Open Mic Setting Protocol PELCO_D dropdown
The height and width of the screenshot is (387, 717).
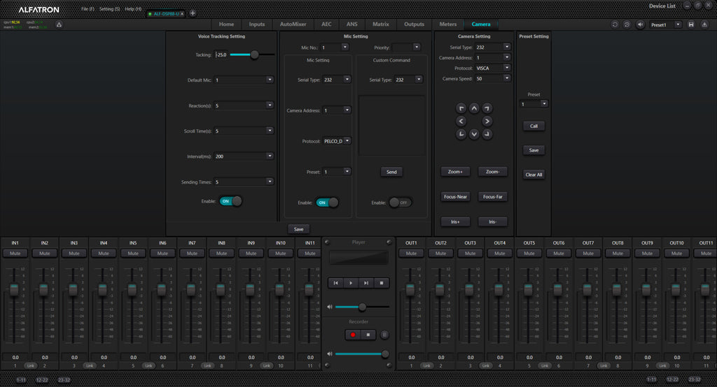click(x=347, y=141)
